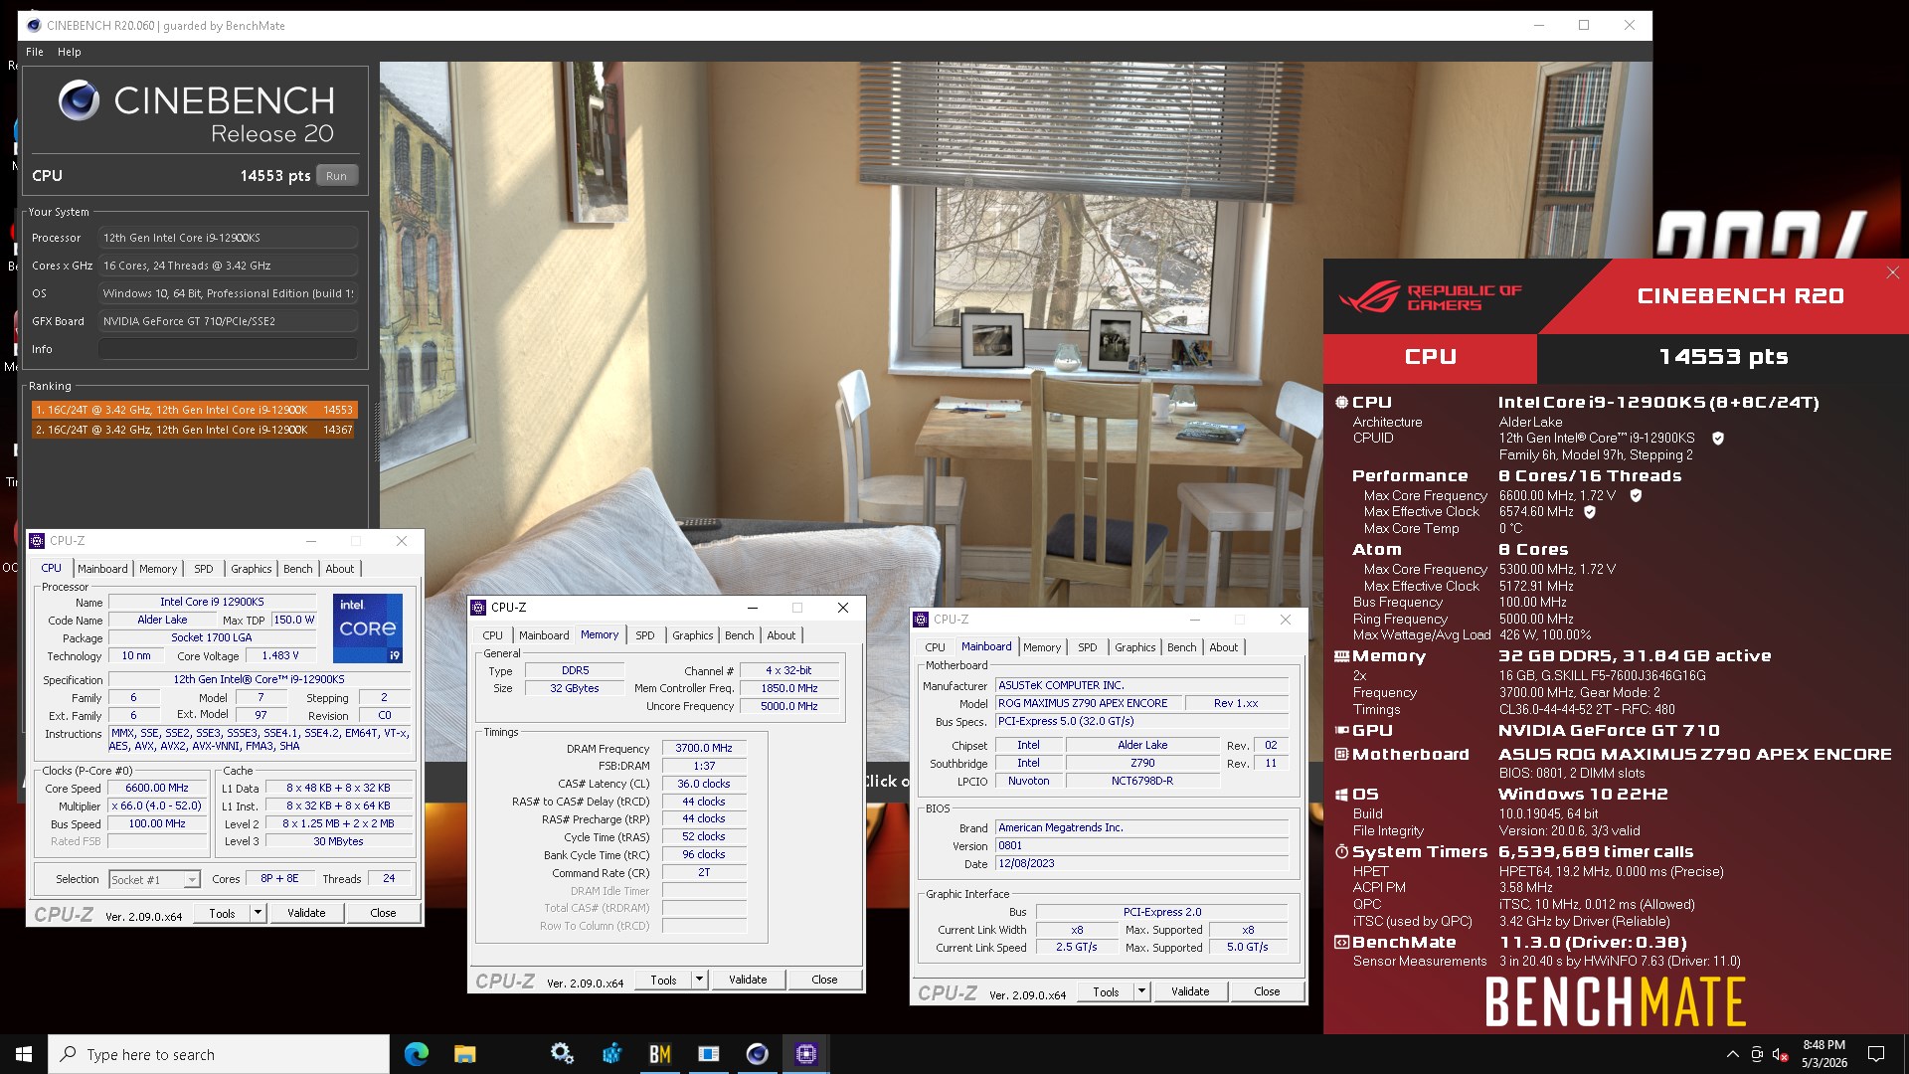Image resolution: width=1909 pixels, height=1074 pixels.
Task: Open About tab in left CPU-Z window
Action: [x=339, y=569]
